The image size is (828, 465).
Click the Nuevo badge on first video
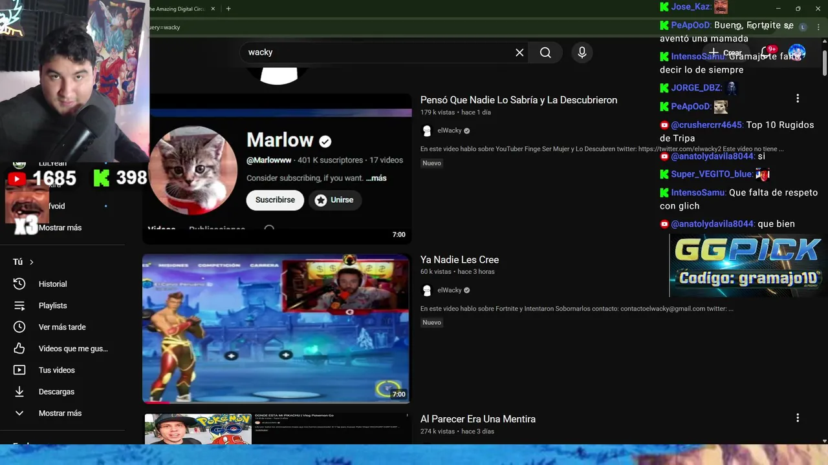[431, 163]
